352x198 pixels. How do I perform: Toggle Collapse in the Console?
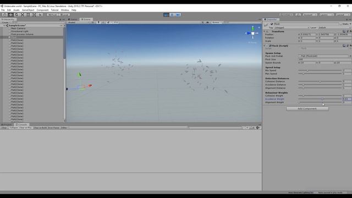point(13,128)
